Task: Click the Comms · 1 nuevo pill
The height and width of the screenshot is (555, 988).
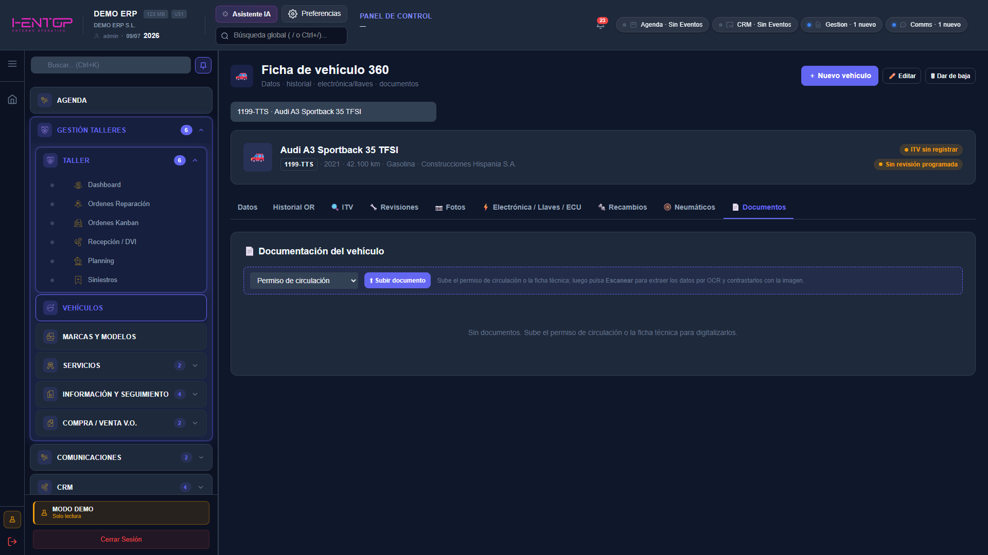Action: [926, 25]
